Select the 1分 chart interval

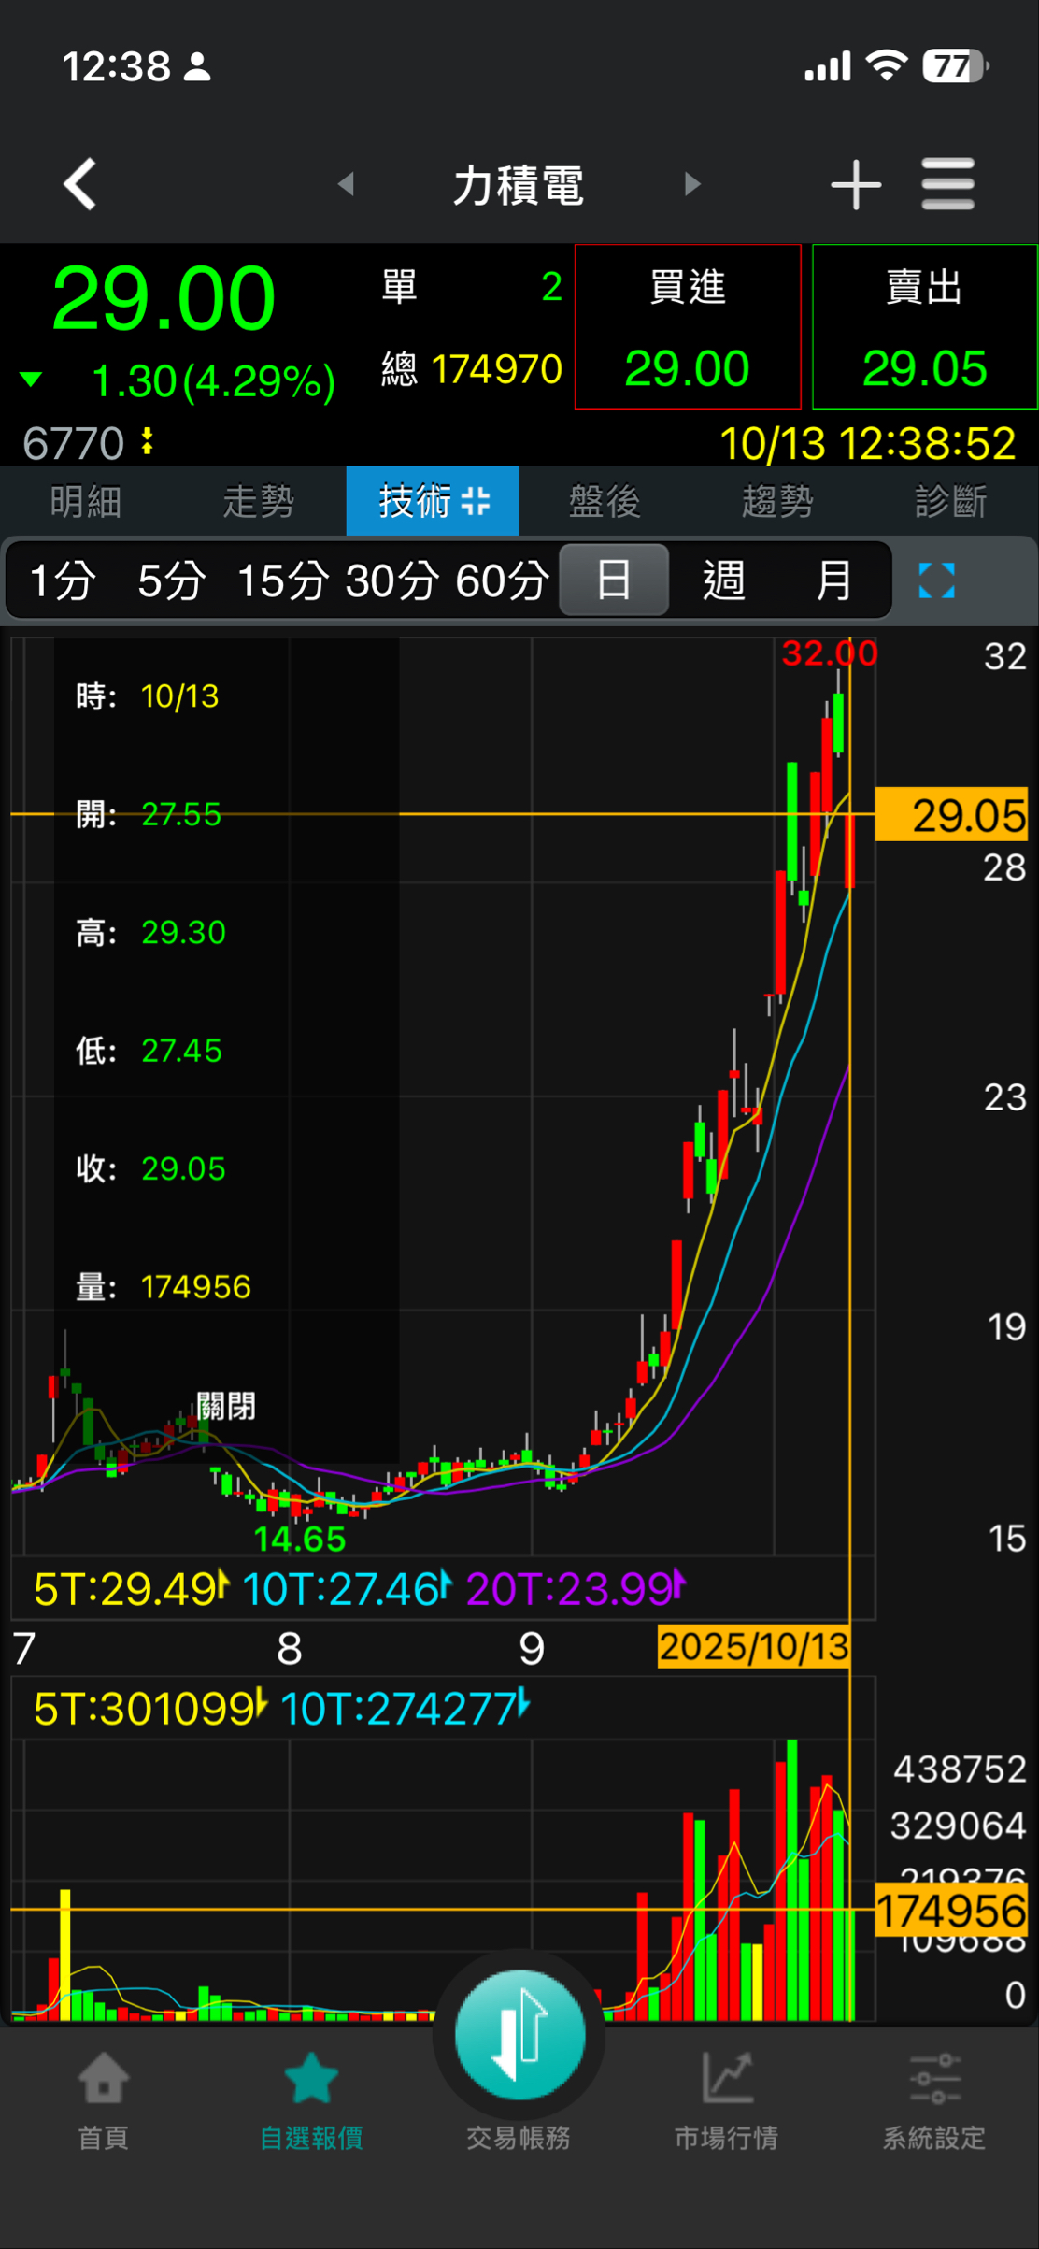(63, 580)
